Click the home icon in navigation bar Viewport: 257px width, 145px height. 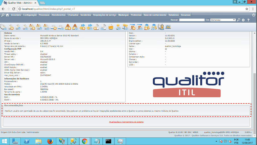[x=7, y=15]
